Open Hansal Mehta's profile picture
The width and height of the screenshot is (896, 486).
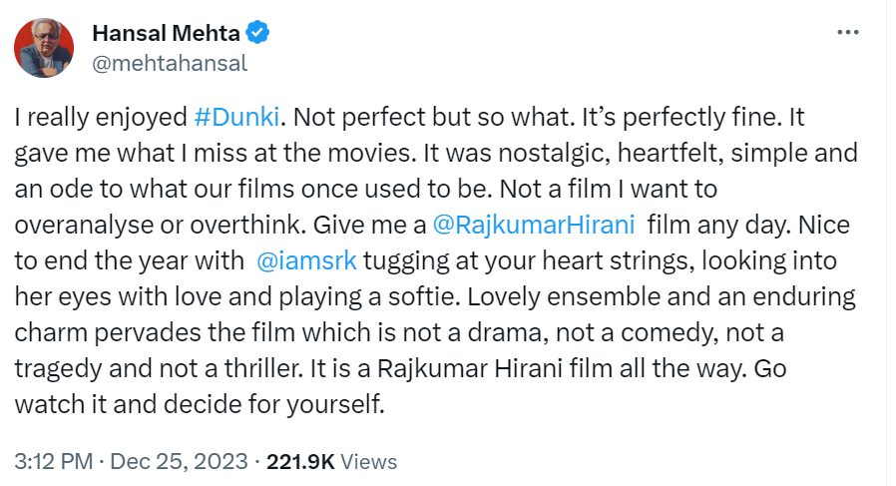45,48
